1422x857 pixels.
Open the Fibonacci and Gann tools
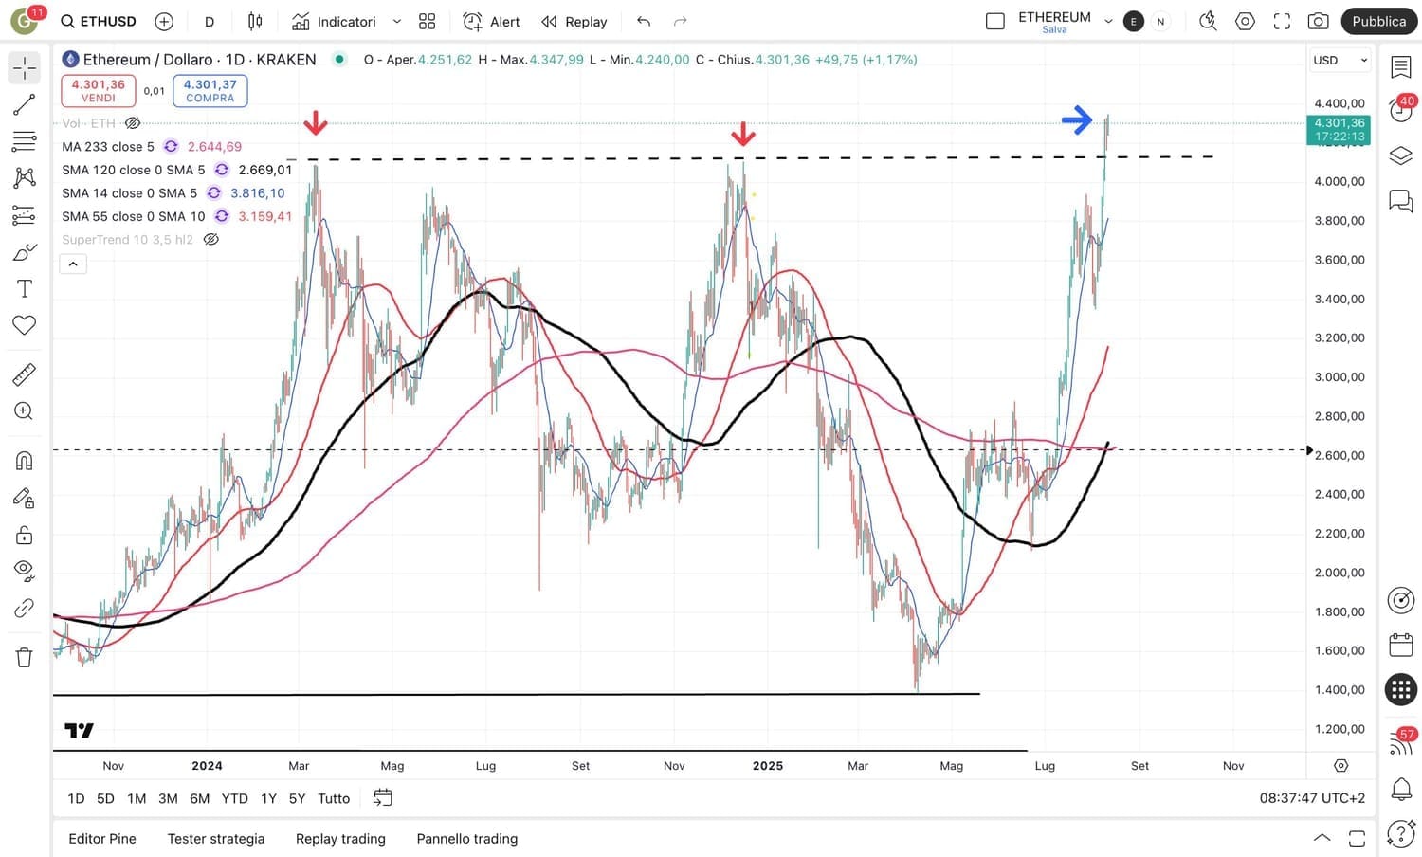25,141
